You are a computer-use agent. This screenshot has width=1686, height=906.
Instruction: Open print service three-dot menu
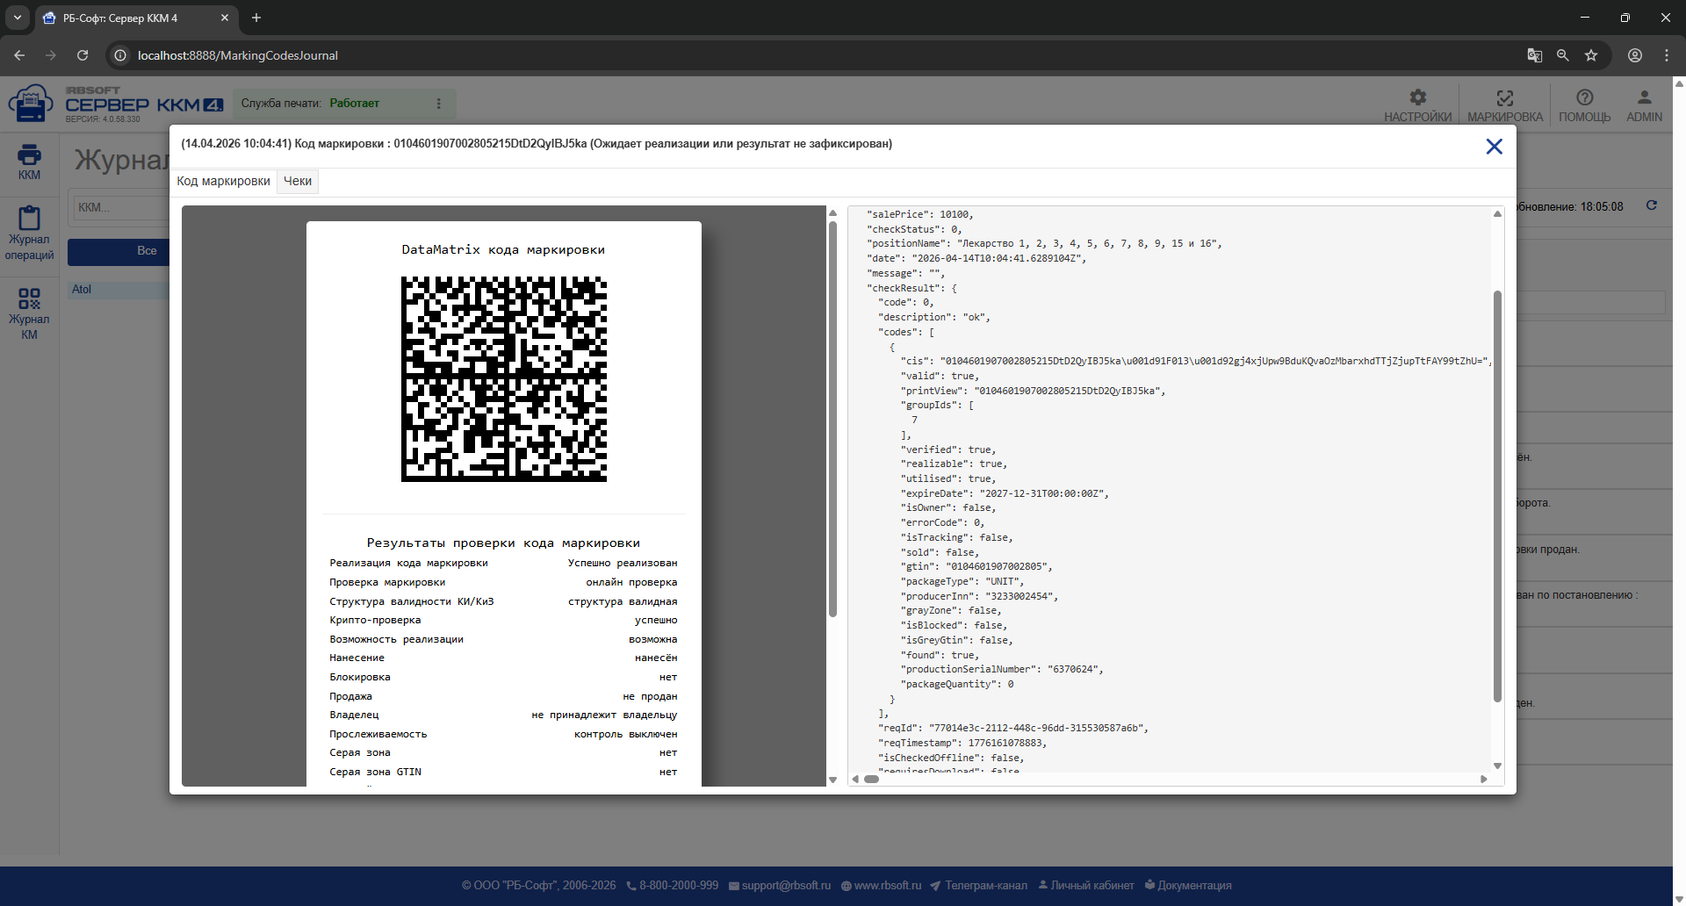[438, 104]
